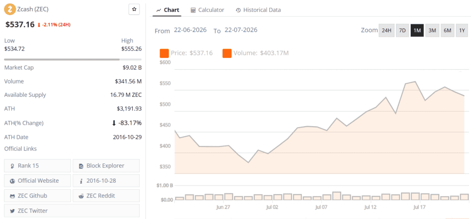Click the ATH Date value 2016-10-29
Viewport: 471px width, 219px height.
tap(127, 137)
